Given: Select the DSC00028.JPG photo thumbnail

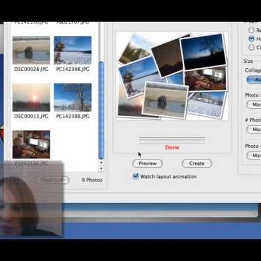Looking at the screenshot, I should (x=31, y=50).
